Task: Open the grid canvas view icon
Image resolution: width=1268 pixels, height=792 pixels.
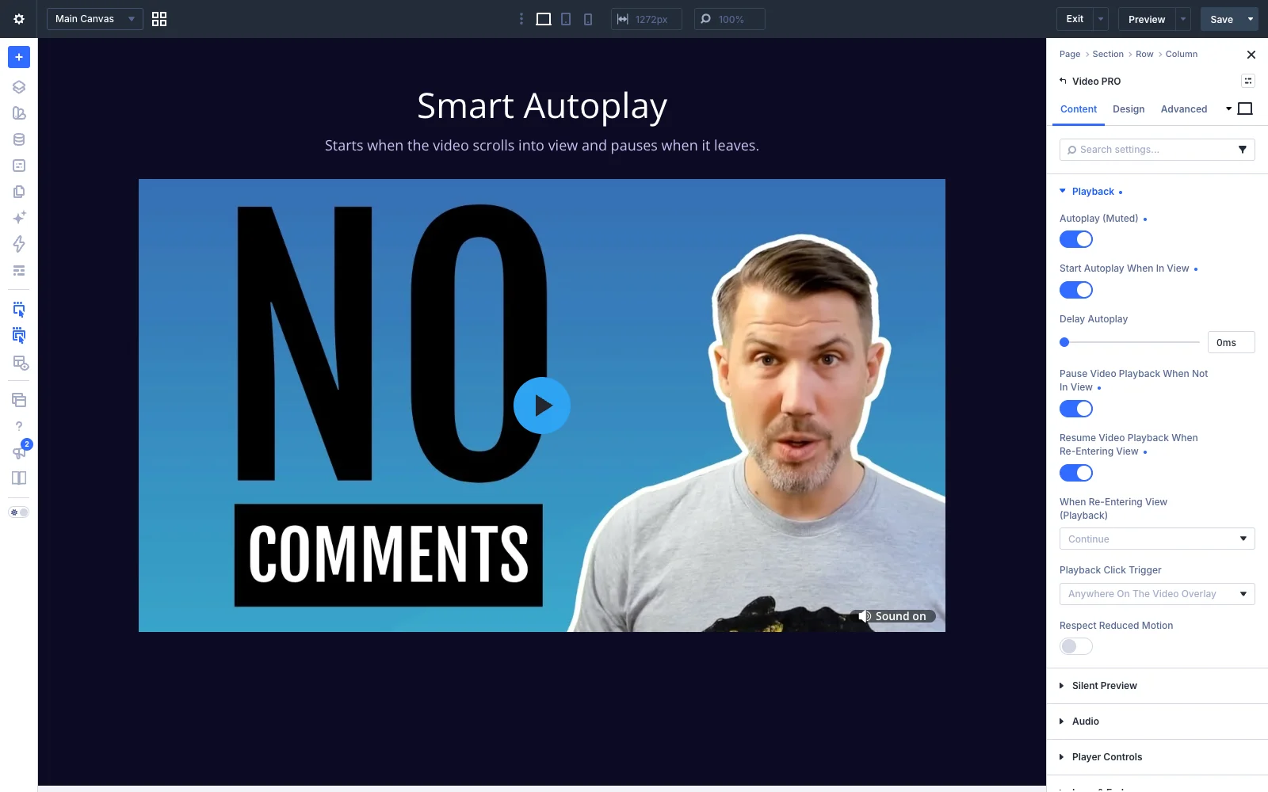Action: (x=159, y=19)
